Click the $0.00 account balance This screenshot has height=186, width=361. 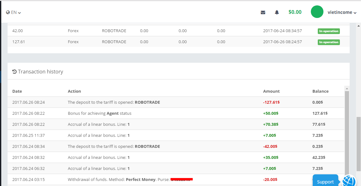(295, 12)
